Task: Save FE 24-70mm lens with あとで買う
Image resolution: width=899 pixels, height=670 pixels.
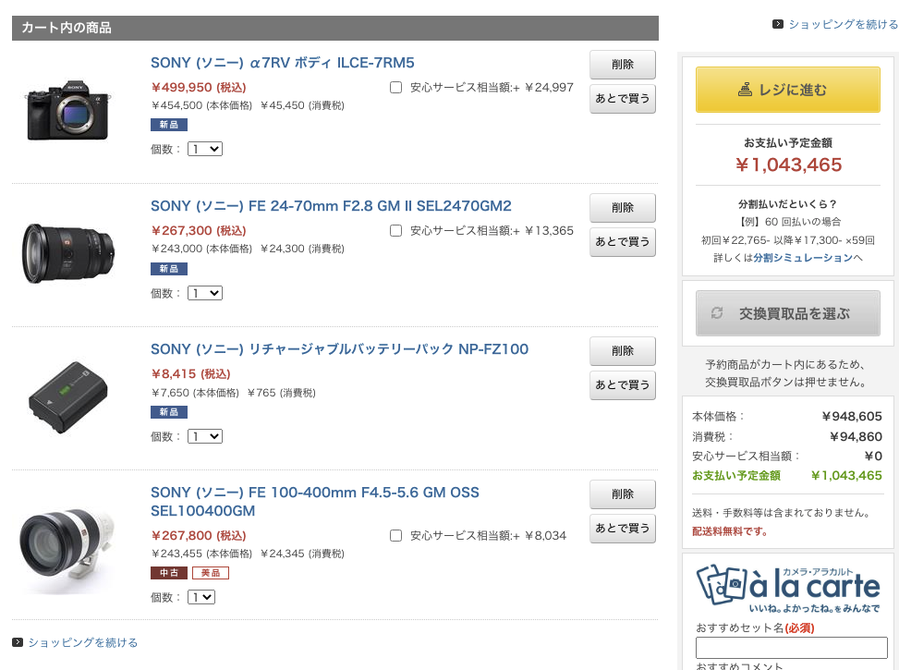Action: click(623, 242)
